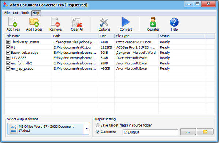Click the 33333333 file name

[x=19, y=58]
